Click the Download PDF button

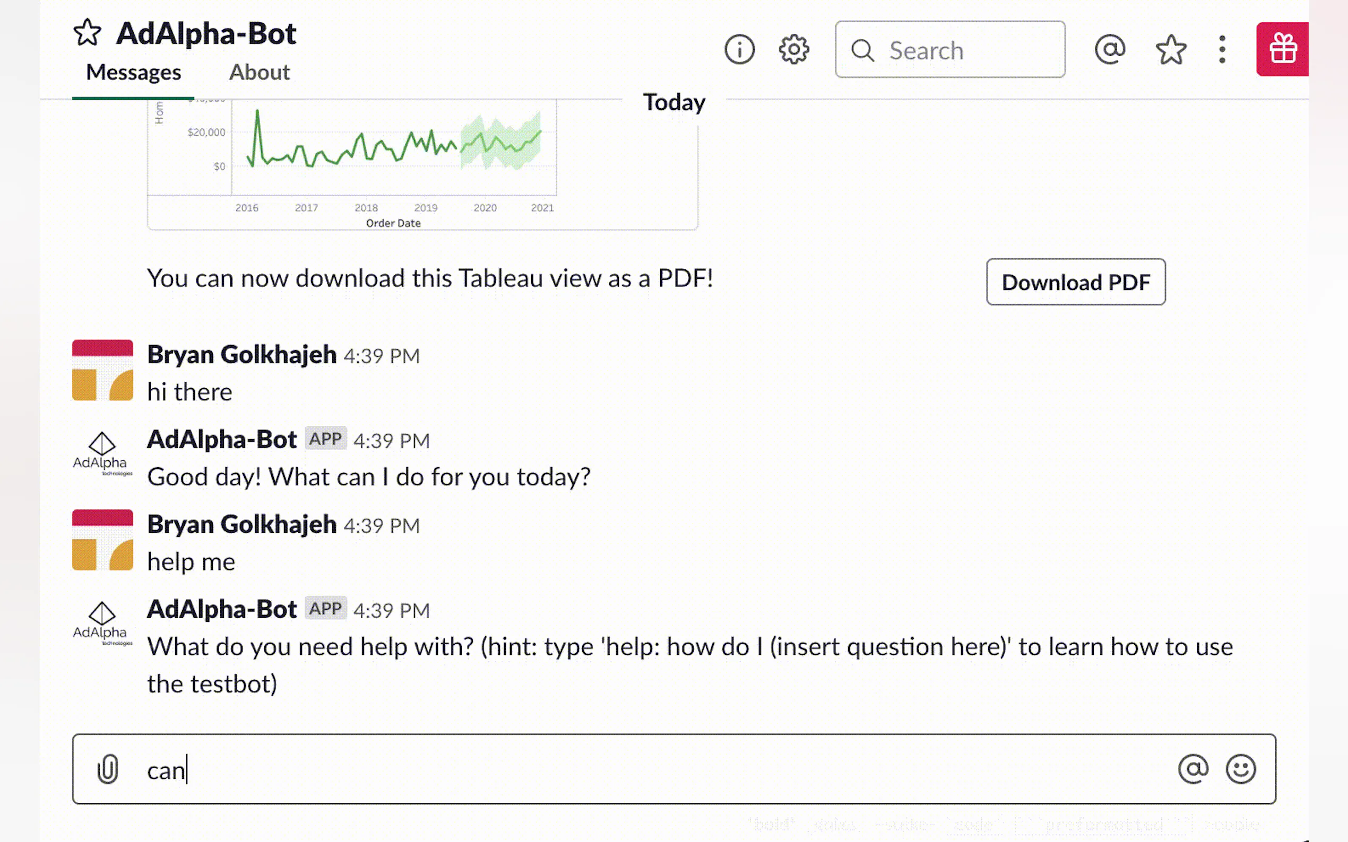(x=1075, y=282)
